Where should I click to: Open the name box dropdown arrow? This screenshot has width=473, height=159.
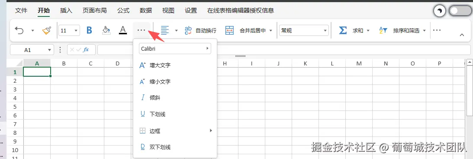coord(49,50)
